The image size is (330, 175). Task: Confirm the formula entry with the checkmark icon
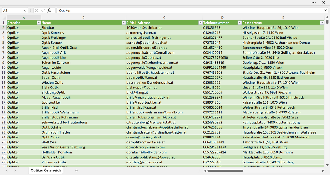point(43,10)
